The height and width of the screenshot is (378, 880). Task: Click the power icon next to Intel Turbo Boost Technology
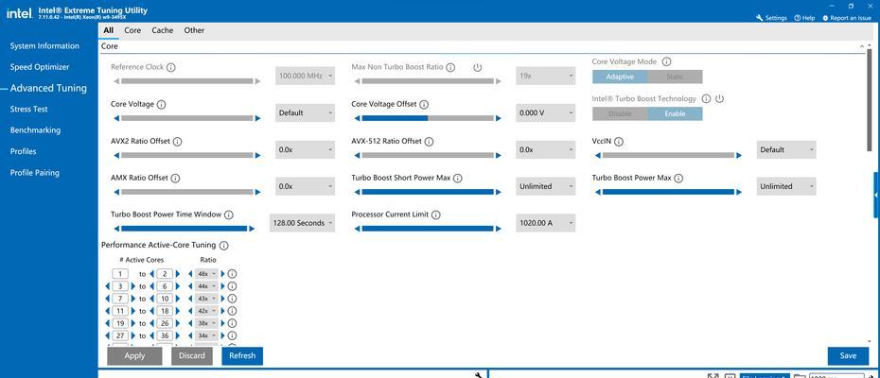coord(719,98)
